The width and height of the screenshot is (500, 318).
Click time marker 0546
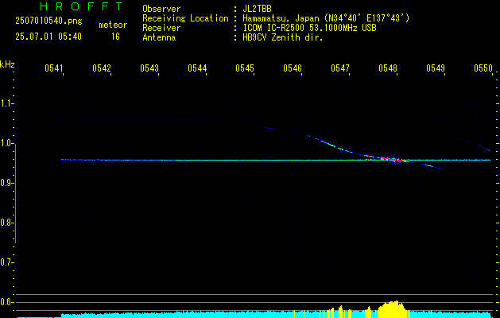(x=292, y=68)
